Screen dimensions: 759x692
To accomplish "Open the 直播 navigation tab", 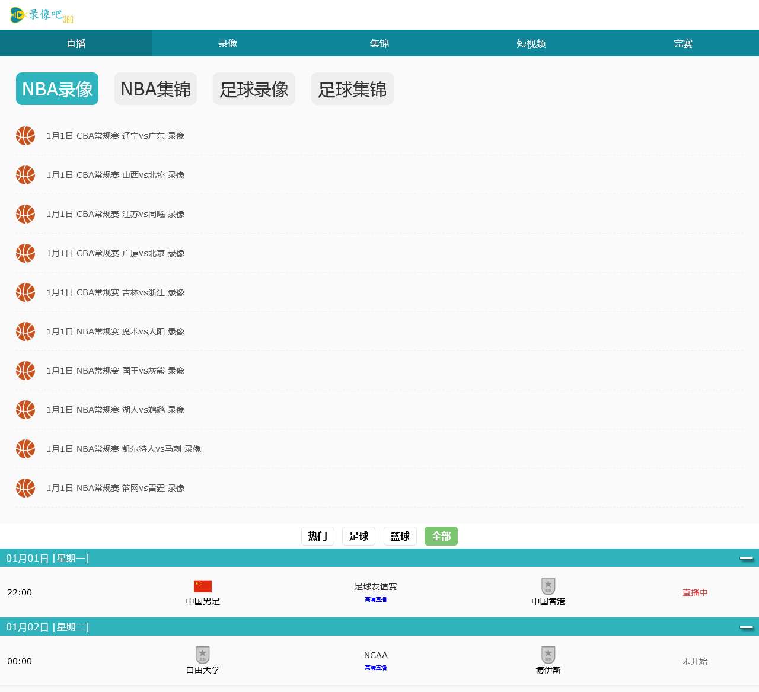I will click(x=76, y=43).
